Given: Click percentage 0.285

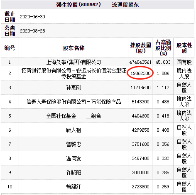Looking at the screenshot, I should pos(163,172).
